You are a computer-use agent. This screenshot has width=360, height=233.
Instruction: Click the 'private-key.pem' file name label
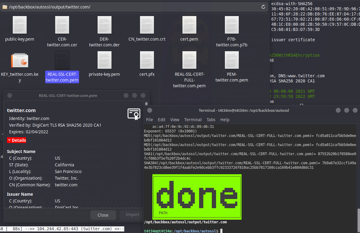pos(104,74)
